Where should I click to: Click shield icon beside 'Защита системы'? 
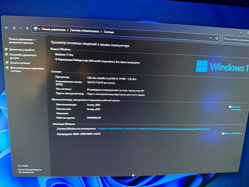[7, 62]
